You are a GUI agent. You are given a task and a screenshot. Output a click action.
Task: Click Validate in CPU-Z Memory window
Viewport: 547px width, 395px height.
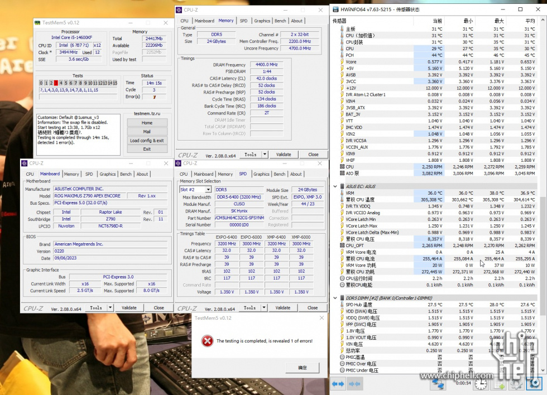(x=284, y=155)
